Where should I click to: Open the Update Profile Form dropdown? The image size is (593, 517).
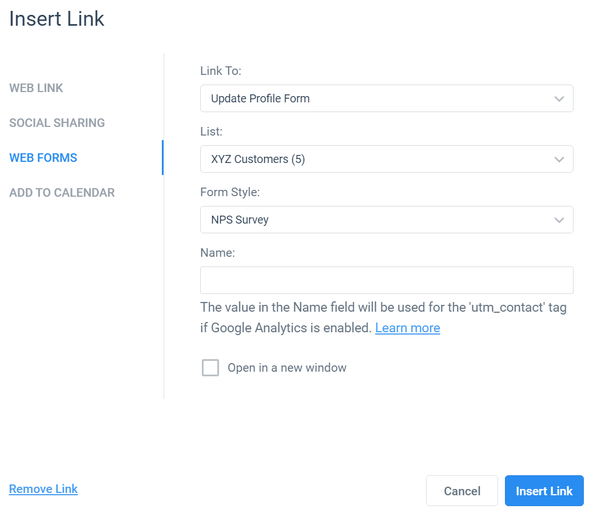point(387,98)
